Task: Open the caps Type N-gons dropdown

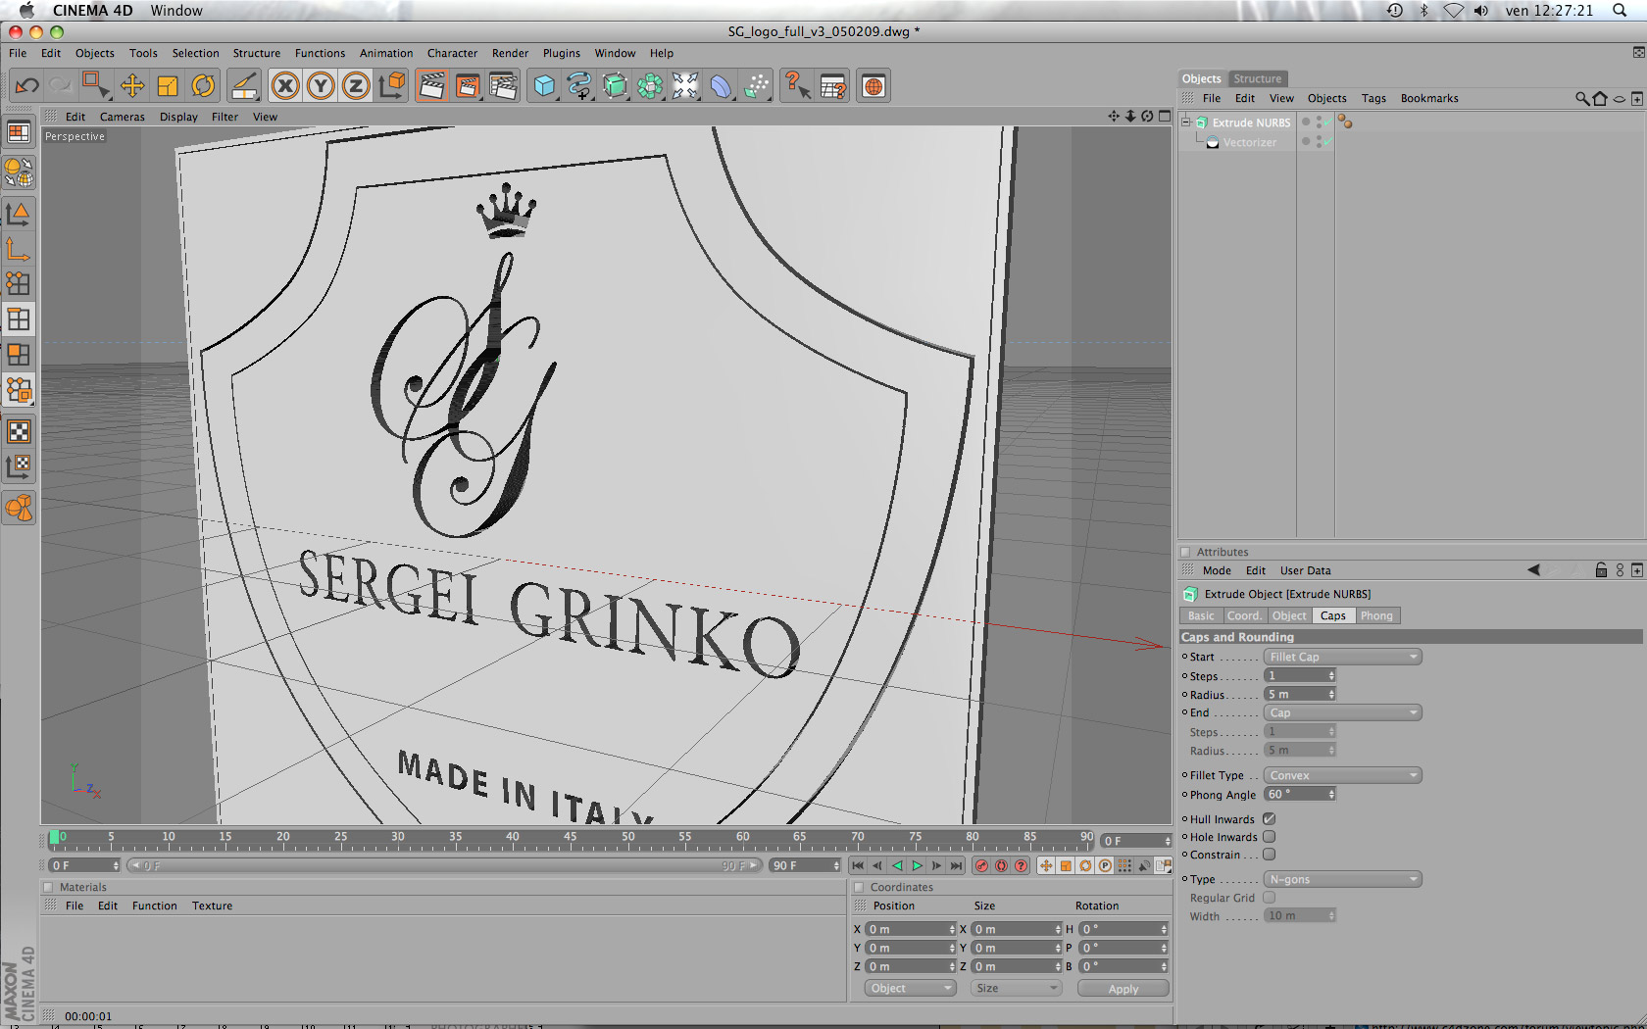Action: tap(1342, 879)
